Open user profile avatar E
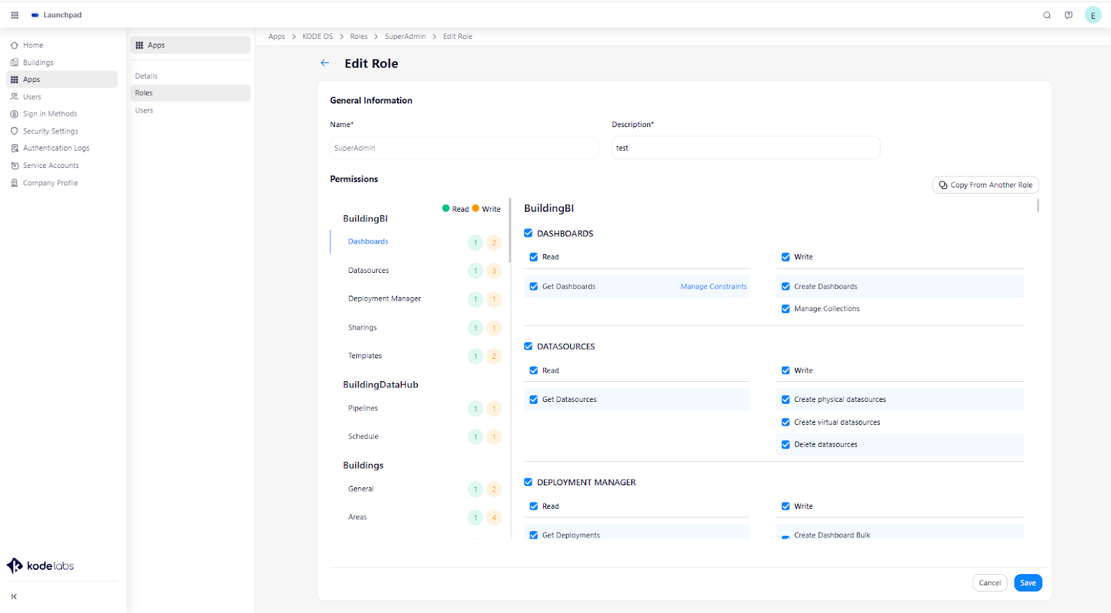 (x=1092, y=15)
